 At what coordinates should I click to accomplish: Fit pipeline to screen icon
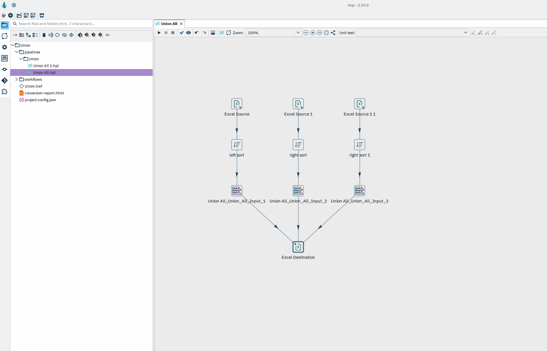pyautogui.click(x=326, y=33)
